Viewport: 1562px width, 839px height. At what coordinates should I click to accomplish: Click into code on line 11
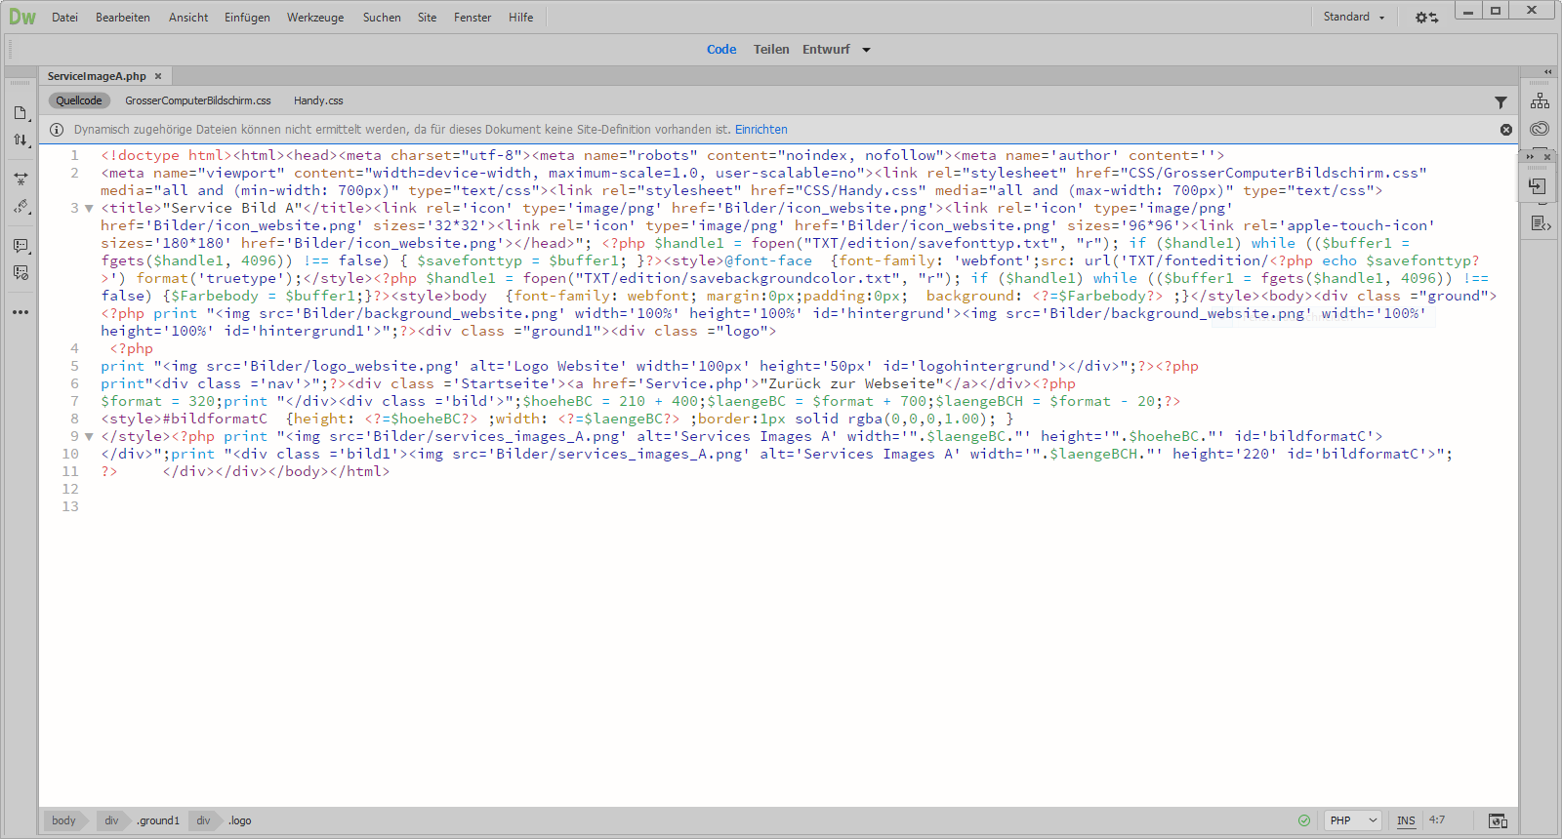[x=245, y=471]
